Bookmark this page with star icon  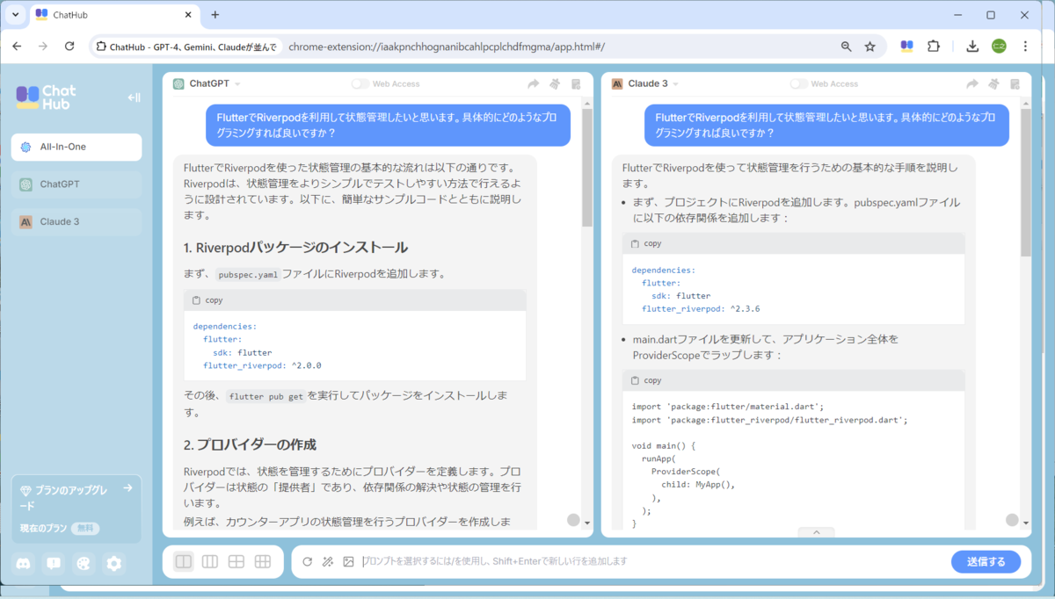tap(869, 47)
